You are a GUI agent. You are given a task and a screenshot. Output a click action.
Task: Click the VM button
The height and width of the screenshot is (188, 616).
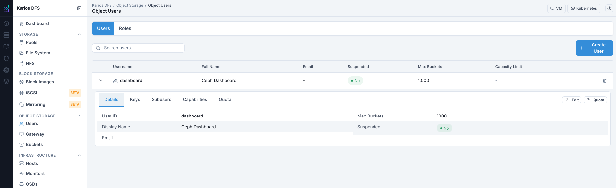click(x=556, y=8)
